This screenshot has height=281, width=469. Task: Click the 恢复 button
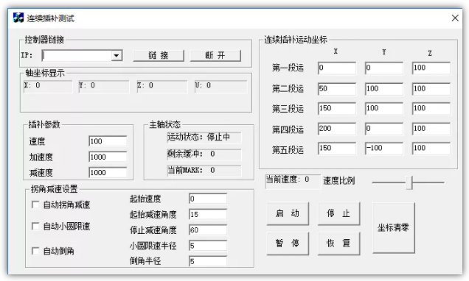tap(338, 243)
